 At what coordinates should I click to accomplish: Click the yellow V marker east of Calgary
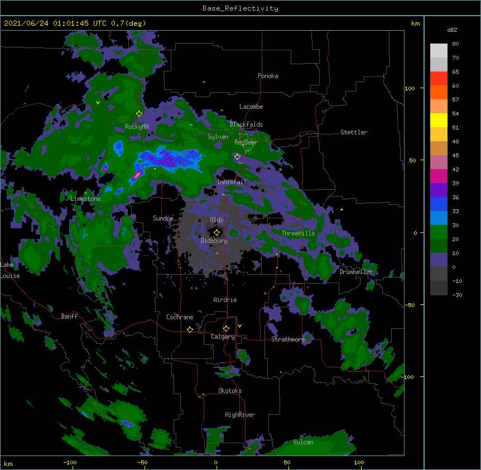[x=239, y=326]
